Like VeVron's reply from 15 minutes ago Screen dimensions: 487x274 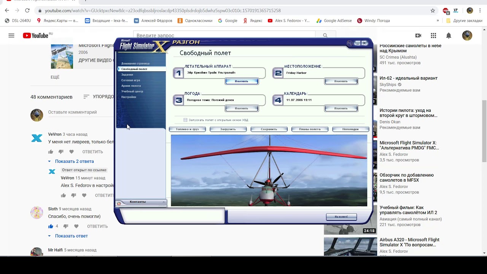coord(63,195)
